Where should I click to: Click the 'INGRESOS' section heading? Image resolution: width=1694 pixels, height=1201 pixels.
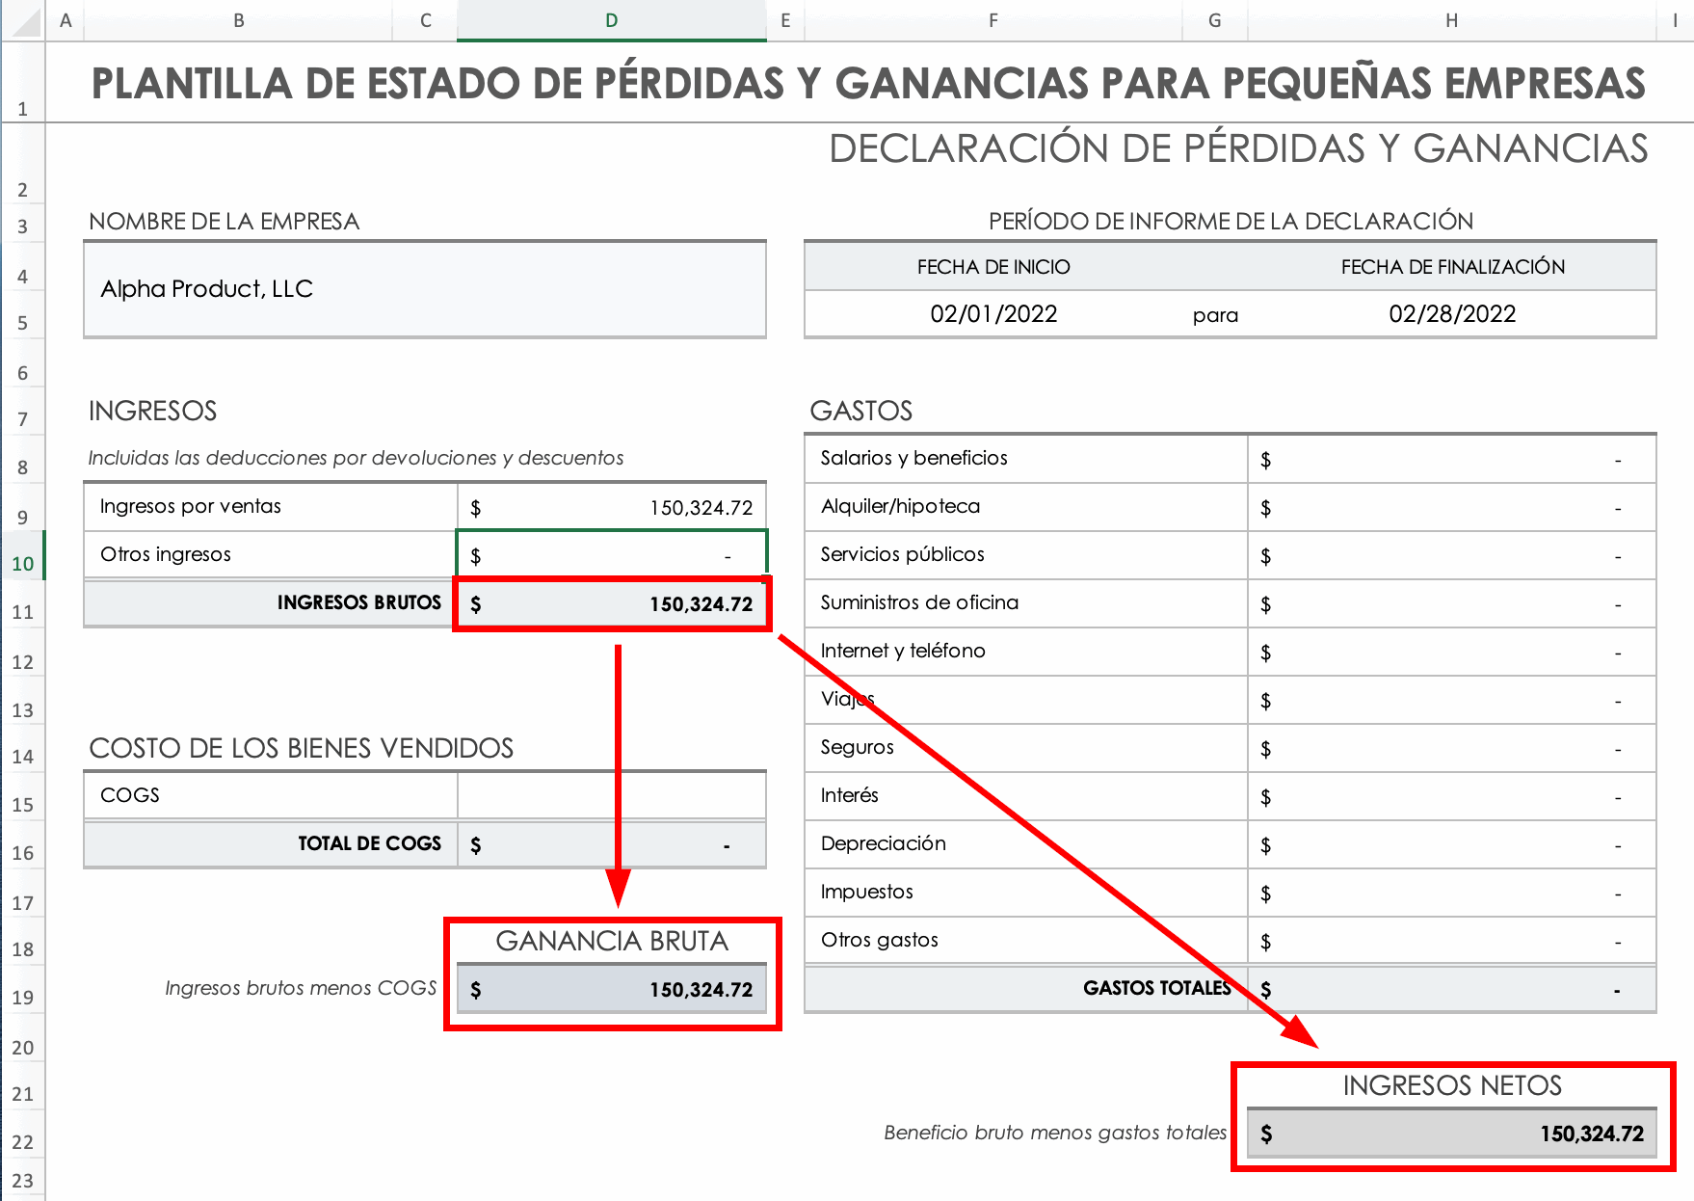(152, 411)
